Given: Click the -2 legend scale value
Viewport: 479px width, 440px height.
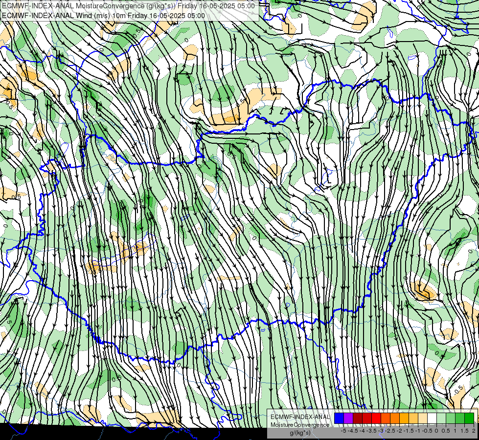Looking at the screenshot, I should (x=399, y=431).
